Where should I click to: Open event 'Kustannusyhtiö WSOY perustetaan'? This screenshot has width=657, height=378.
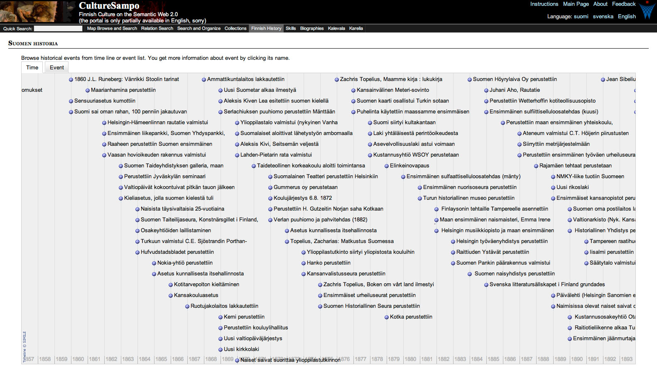click(416, 155)
